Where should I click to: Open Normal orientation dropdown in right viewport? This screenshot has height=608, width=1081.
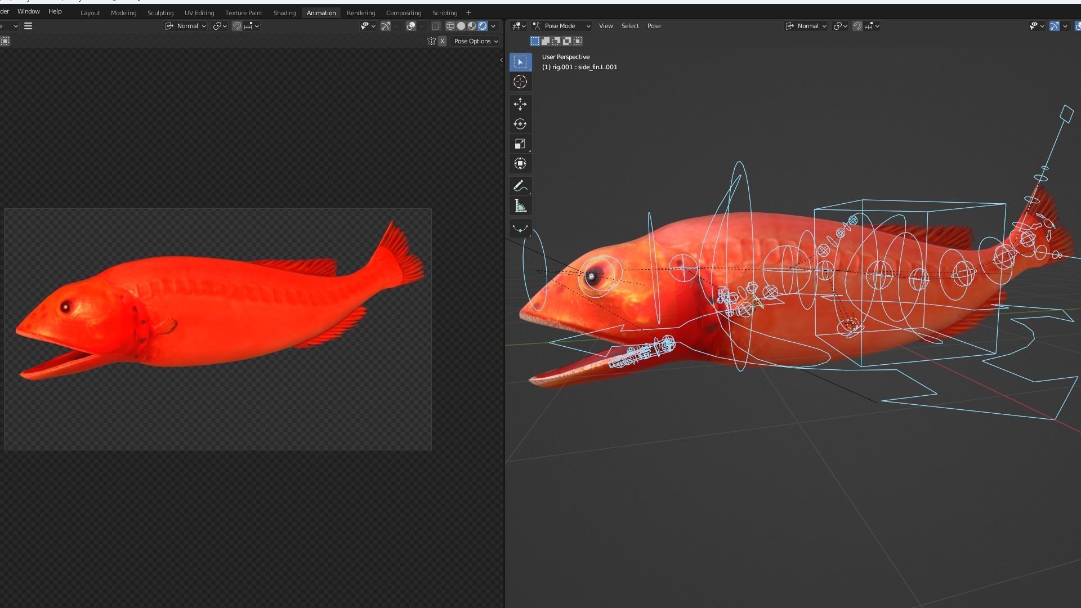click(x=806, y=26)
